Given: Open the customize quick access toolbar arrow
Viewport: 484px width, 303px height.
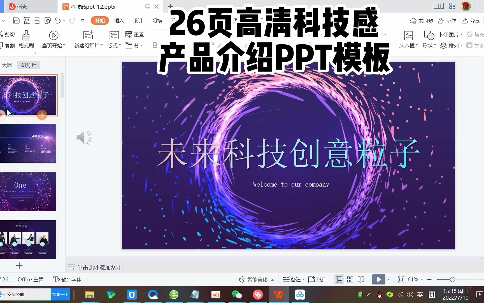Looking at the screenshot, I should pos(82,20).
